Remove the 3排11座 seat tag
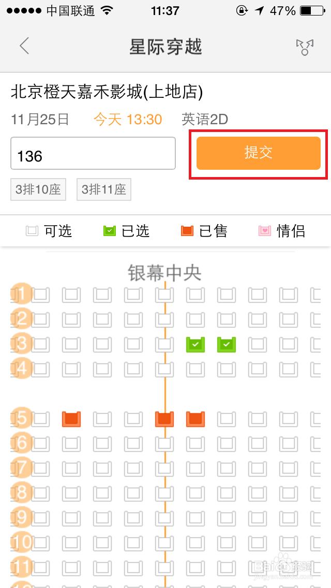Screen dimensions: 331x588 [x=104, y=189]
